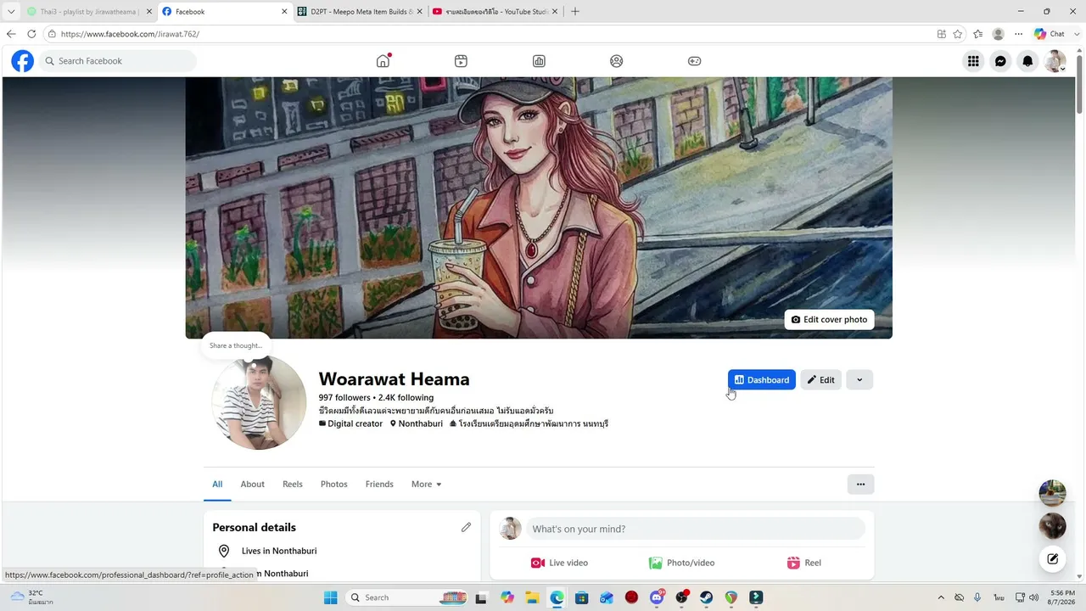
Task: Refresh the browser page
Action: click(31, 34)
